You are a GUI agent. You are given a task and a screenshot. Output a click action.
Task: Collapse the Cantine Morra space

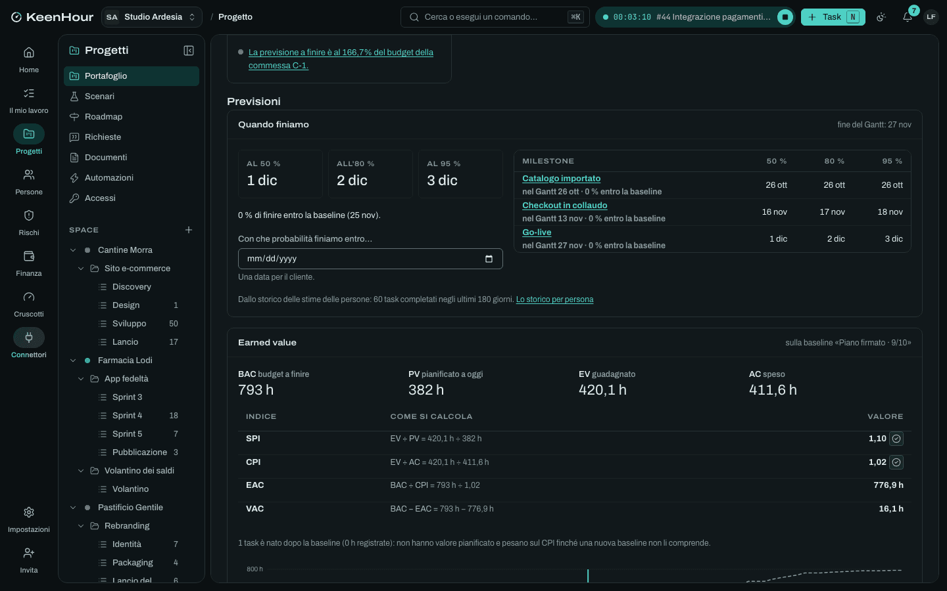tap(73, 250)
